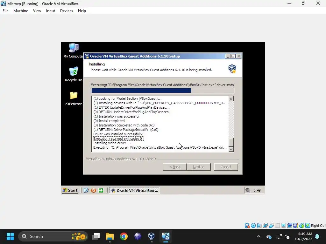Click the XP Start button
The height and width of the screenshot is (244, 326).
(70, 190)
